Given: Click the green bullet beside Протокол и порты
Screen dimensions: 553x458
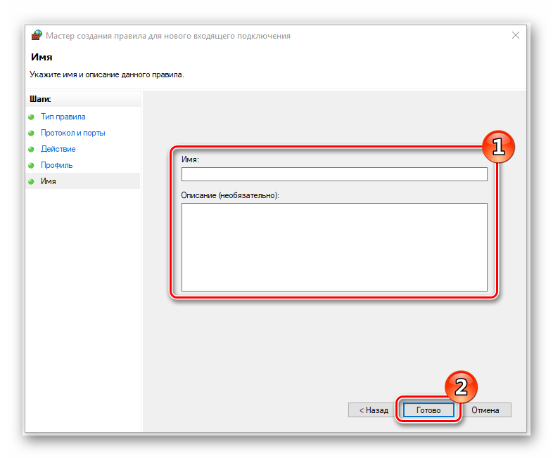Looking at the screenshot, I should [x=31, y=133].
